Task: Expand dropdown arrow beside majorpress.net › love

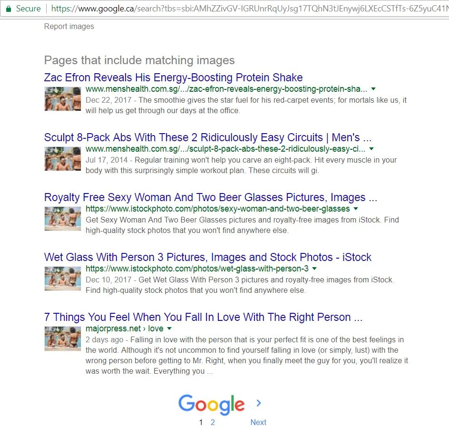Action: pos(169,329)
